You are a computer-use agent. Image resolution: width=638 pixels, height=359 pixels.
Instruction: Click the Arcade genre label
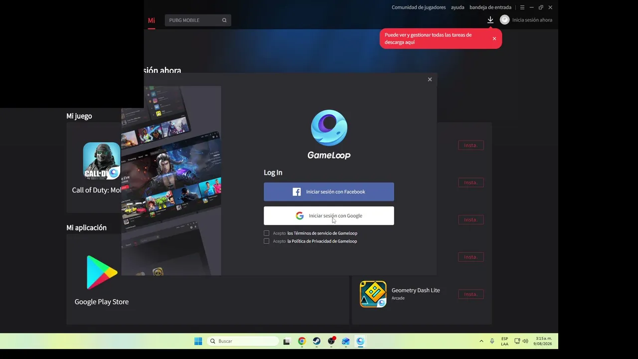(398, 298)
